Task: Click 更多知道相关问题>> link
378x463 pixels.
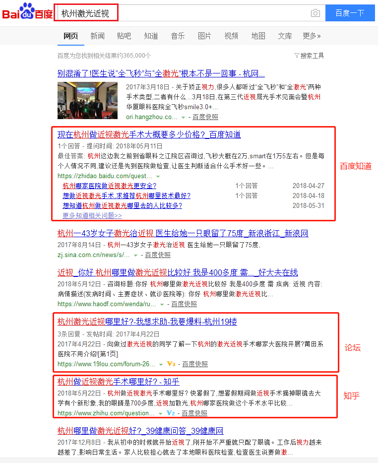Action: 92,215
